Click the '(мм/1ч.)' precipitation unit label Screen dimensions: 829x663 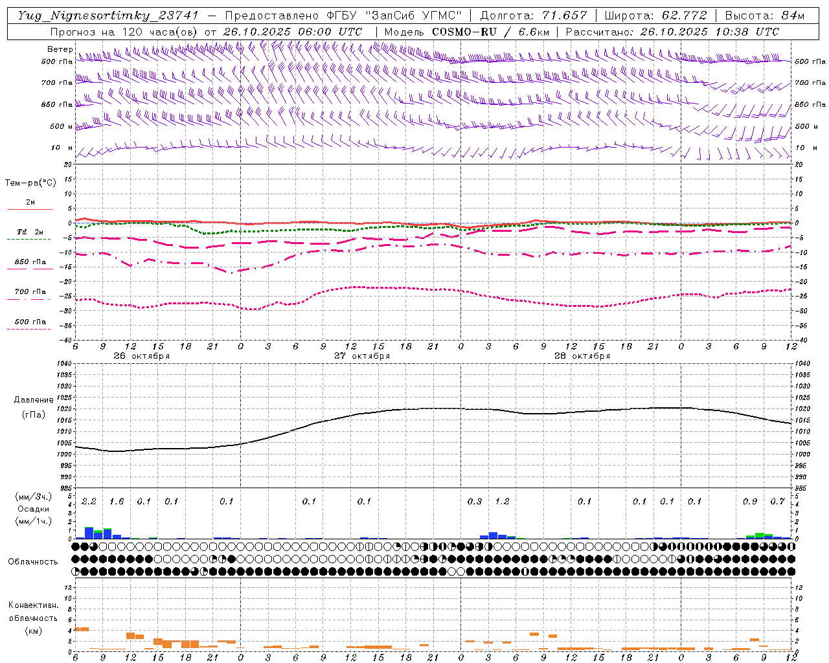point(34,522)
